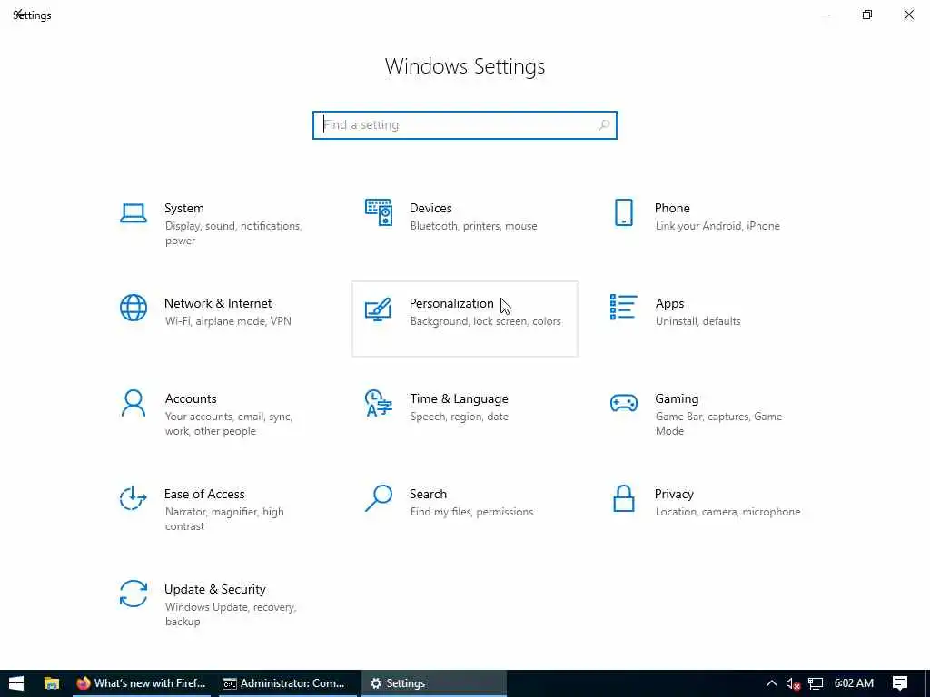The image size is (930, 697).
Task: Select the Devices heading
Action: [x=430, y=208]
